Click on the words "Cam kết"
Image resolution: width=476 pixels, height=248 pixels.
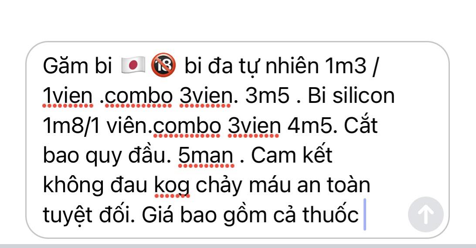point(292,156)
